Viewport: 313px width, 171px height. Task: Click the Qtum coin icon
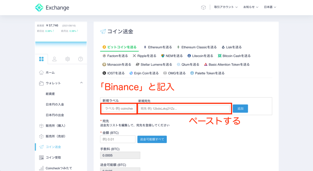coord(179,64)
